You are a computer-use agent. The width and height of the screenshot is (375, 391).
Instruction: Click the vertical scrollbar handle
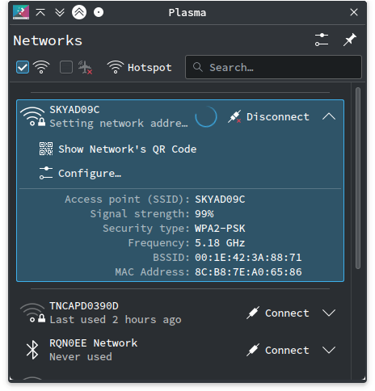[x=358, y=179]
